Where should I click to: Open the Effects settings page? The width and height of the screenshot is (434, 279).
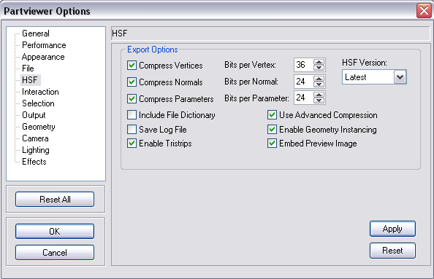34,162
